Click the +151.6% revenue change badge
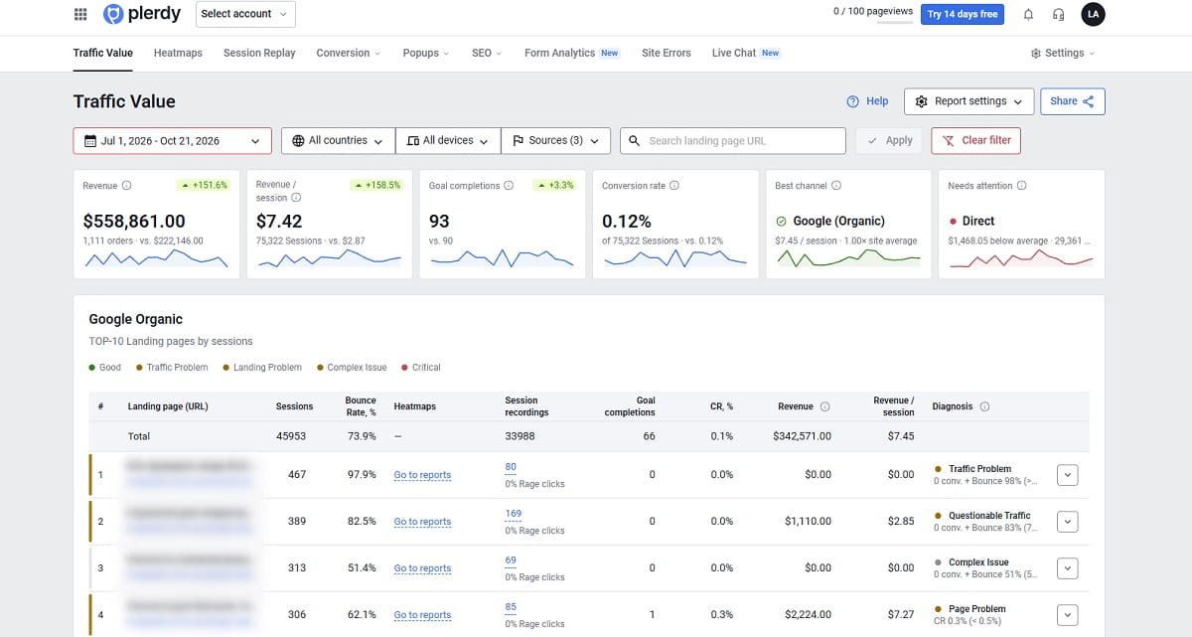This screenshot has width=1192, height=637. (203, 186)
